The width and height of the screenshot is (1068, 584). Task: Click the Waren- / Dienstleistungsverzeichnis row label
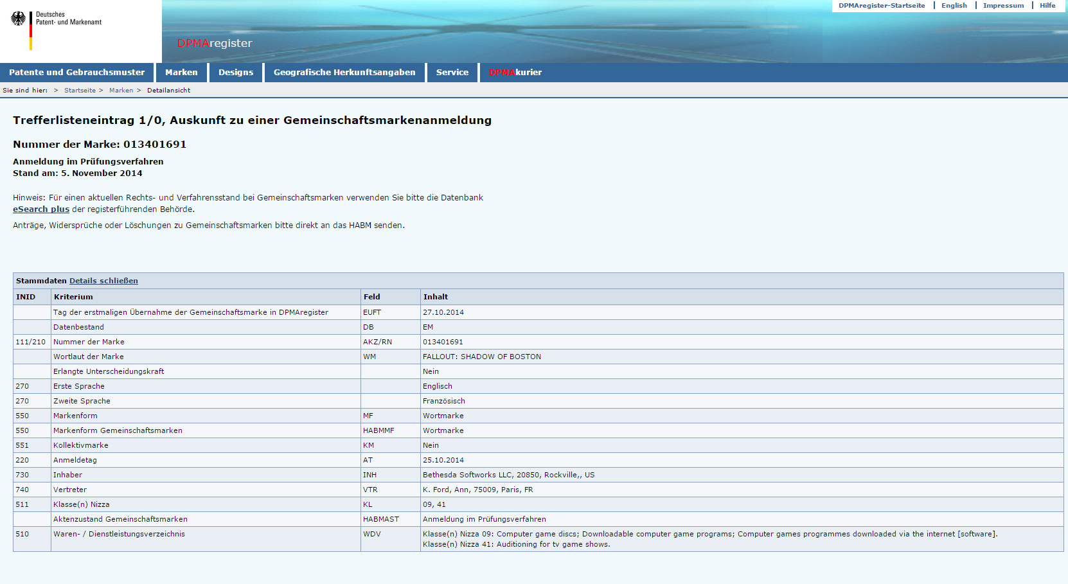[119, 534]
